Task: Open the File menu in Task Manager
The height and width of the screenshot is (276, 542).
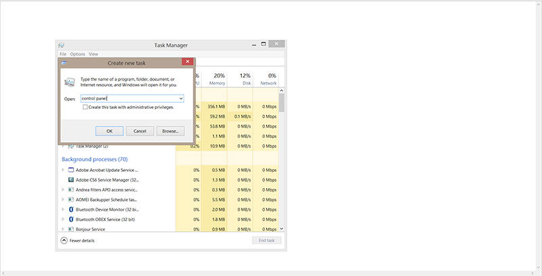Action: [63, 54]
